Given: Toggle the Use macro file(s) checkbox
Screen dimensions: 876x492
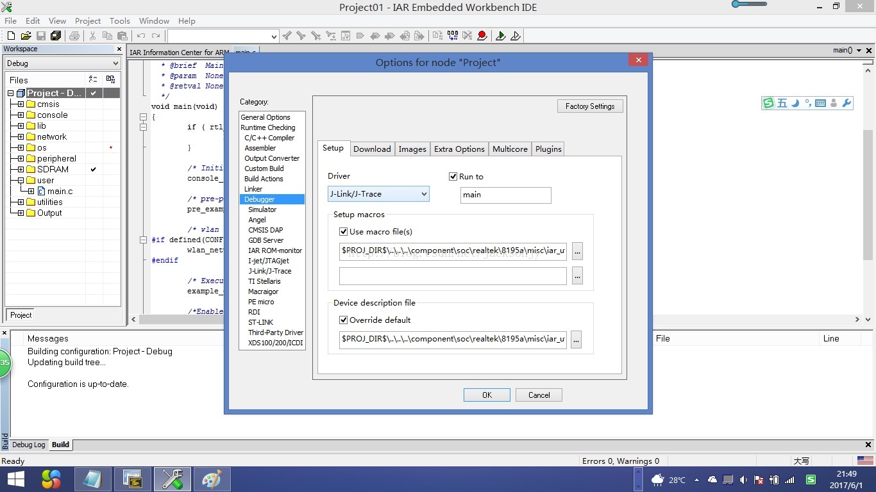Looking at the screenshot, I should click(x=343, y=232).
